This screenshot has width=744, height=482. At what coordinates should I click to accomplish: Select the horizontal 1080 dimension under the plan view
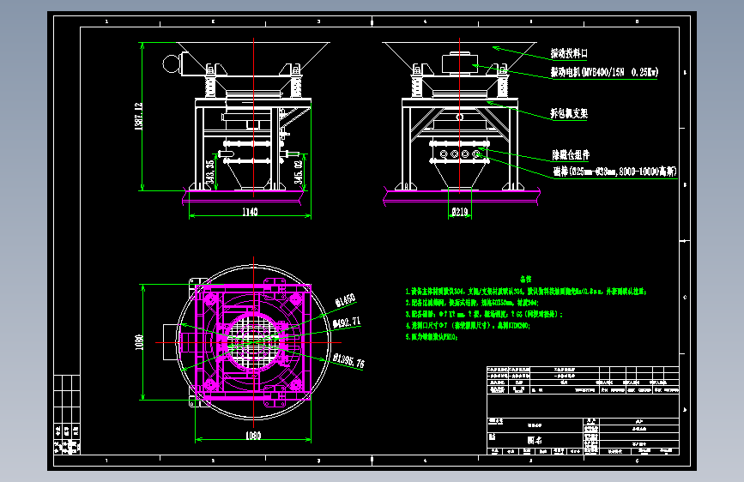(x=253, y=436)
